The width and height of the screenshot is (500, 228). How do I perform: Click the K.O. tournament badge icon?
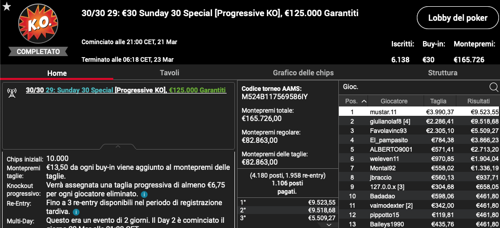point(38,24)
